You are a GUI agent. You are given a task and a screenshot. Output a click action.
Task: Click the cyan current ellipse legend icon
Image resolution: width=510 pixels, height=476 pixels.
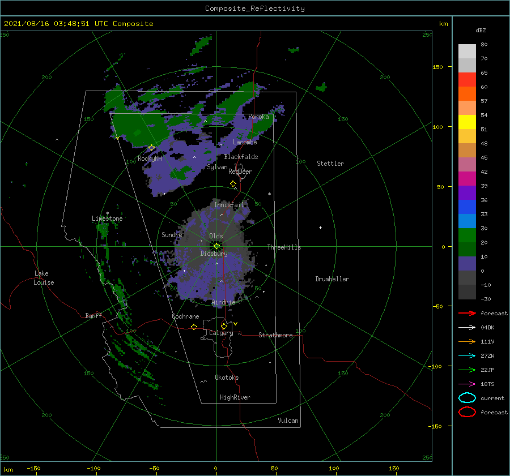467,398
